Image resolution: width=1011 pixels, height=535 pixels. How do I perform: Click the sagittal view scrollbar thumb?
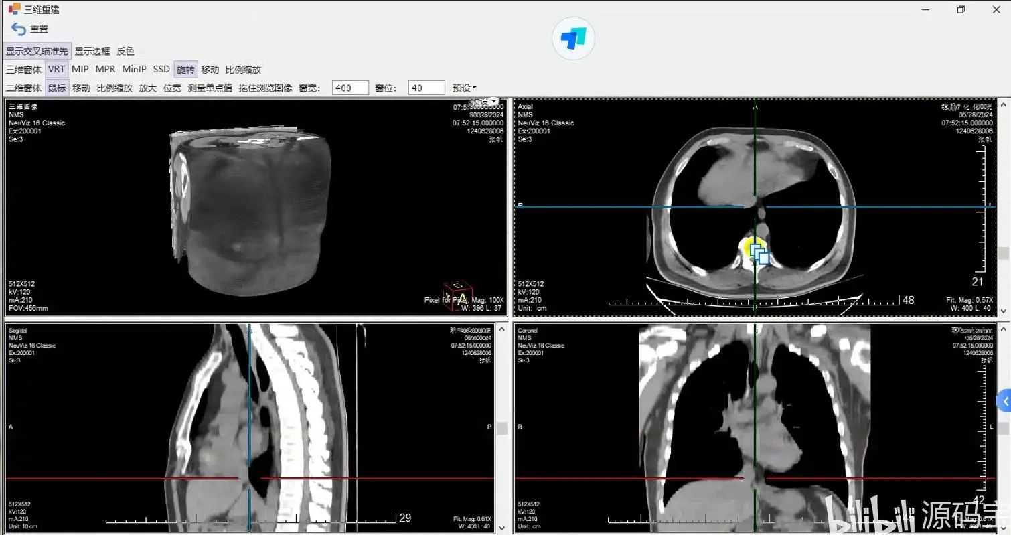tap(501, 429)
